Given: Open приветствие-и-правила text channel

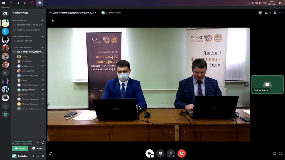Looking at the screenshot, I should (28, 25).
